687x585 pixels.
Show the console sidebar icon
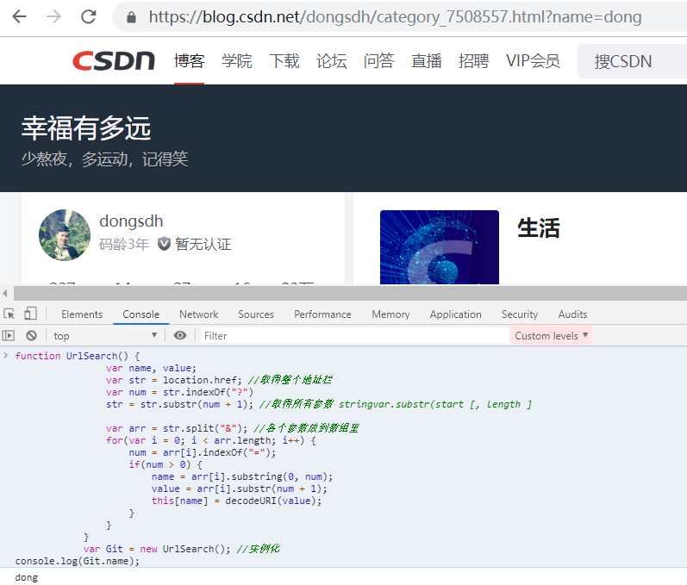(x=9, y=335)
